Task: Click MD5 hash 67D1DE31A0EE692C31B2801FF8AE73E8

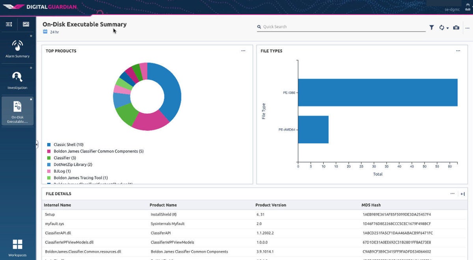Action: (x=397, y=242)
